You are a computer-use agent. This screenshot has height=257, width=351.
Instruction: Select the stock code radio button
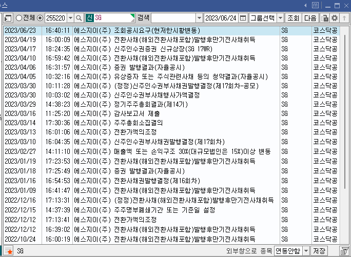pyautogui.click(x=40, y=18)
